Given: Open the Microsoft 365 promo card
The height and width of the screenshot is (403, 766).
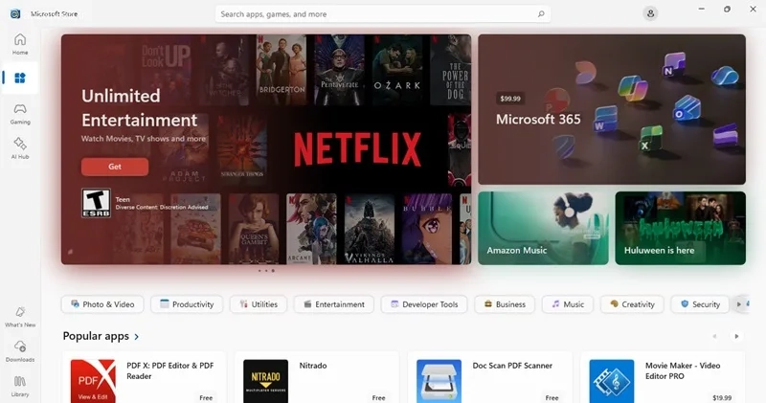Looking at the screenshot, I should [x=612, y=109].
